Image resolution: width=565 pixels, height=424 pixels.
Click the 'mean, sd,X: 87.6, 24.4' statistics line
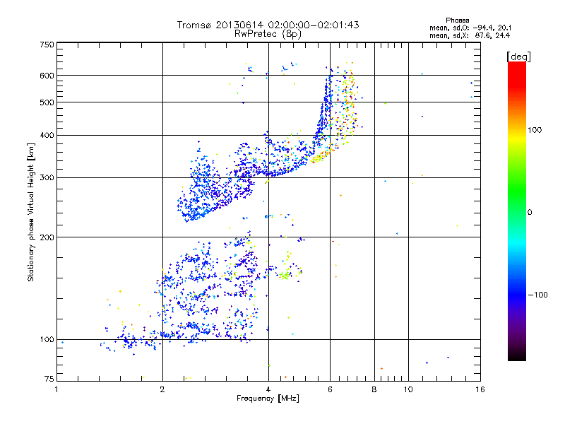[470, 35]
